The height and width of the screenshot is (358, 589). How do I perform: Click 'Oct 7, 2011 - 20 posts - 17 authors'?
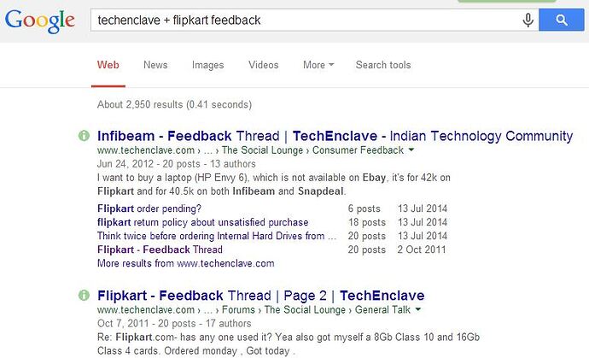(174, 324)
